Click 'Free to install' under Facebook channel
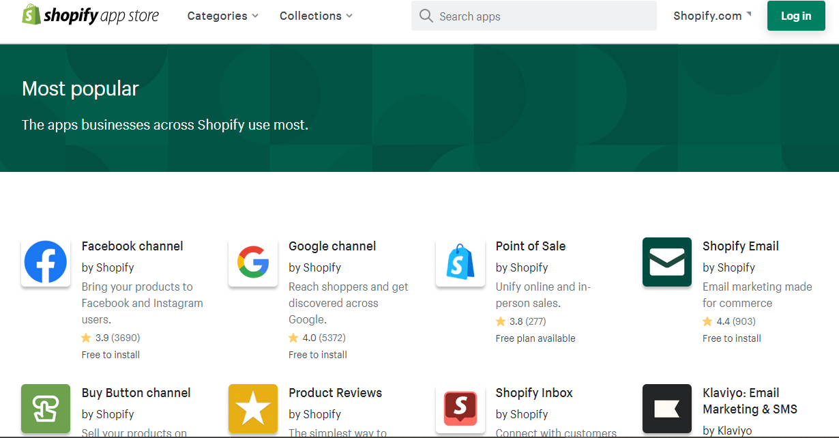 [111, 355]
